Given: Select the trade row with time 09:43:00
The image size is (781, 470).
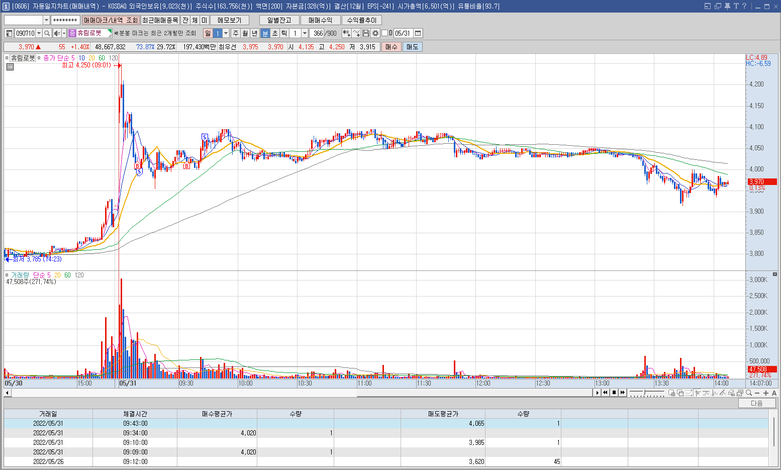Looking at the screenshot, I should pyautogui.click(x=386, y=423).
